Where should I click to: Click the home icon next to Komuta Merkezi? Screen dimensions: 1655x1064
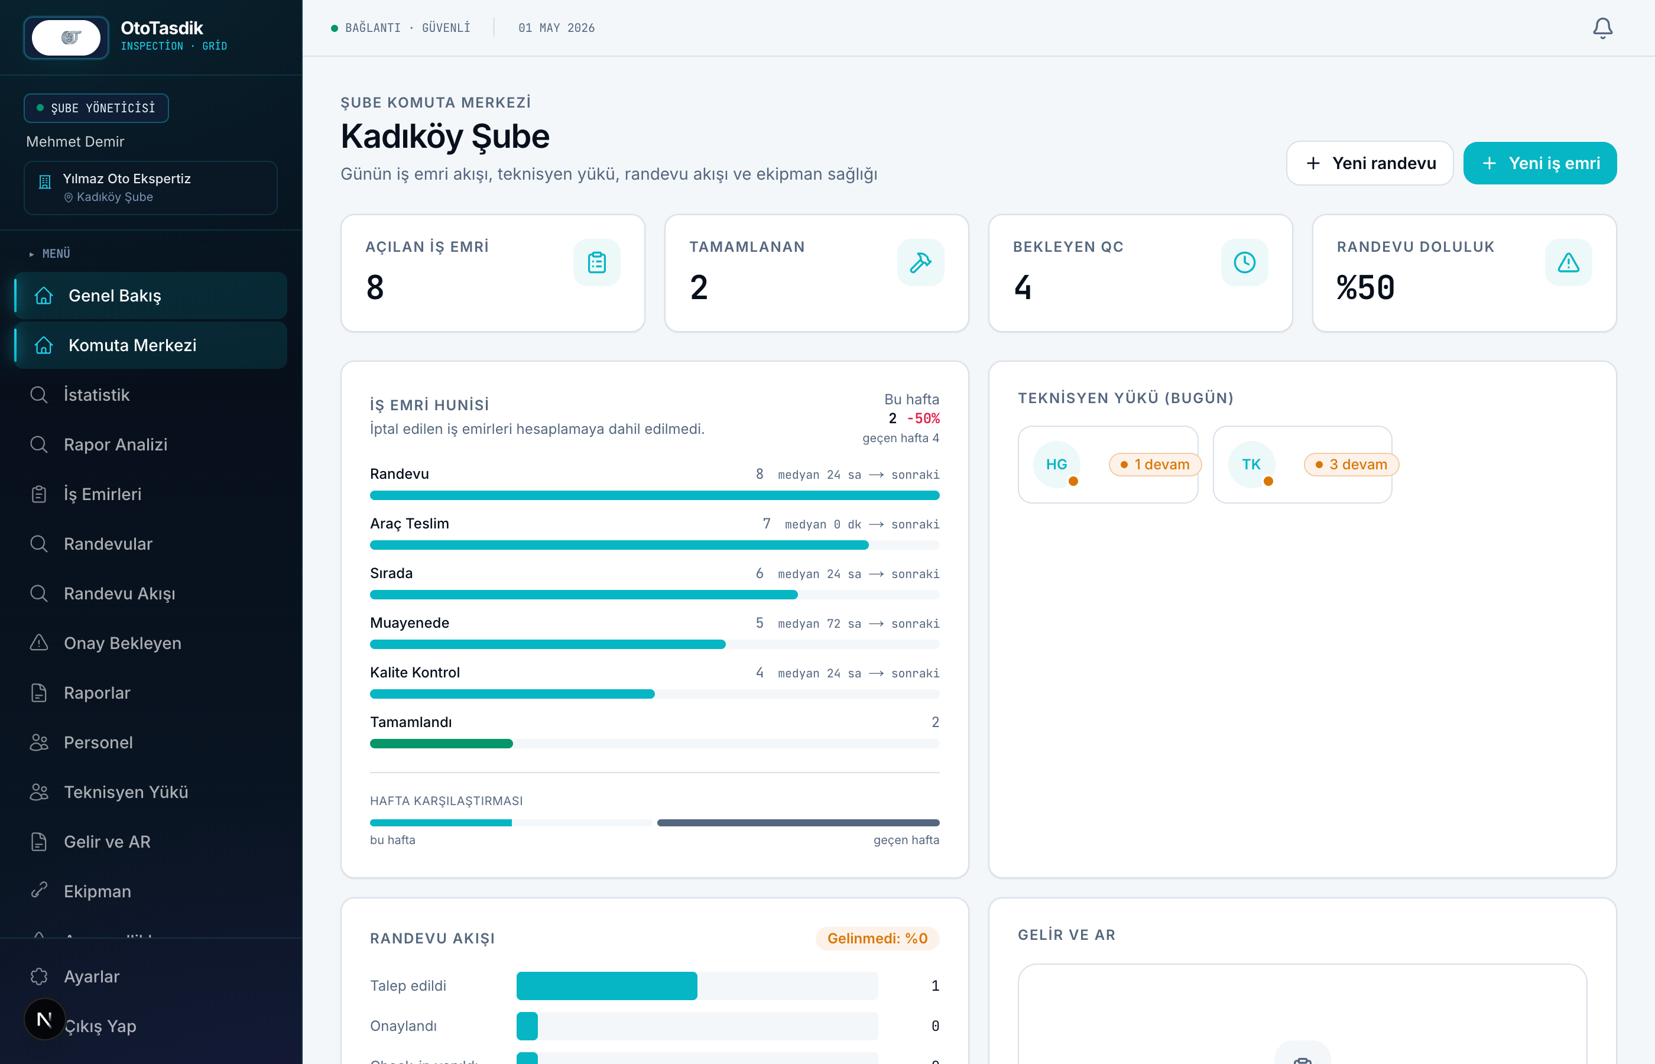click(x=44, y=345)
